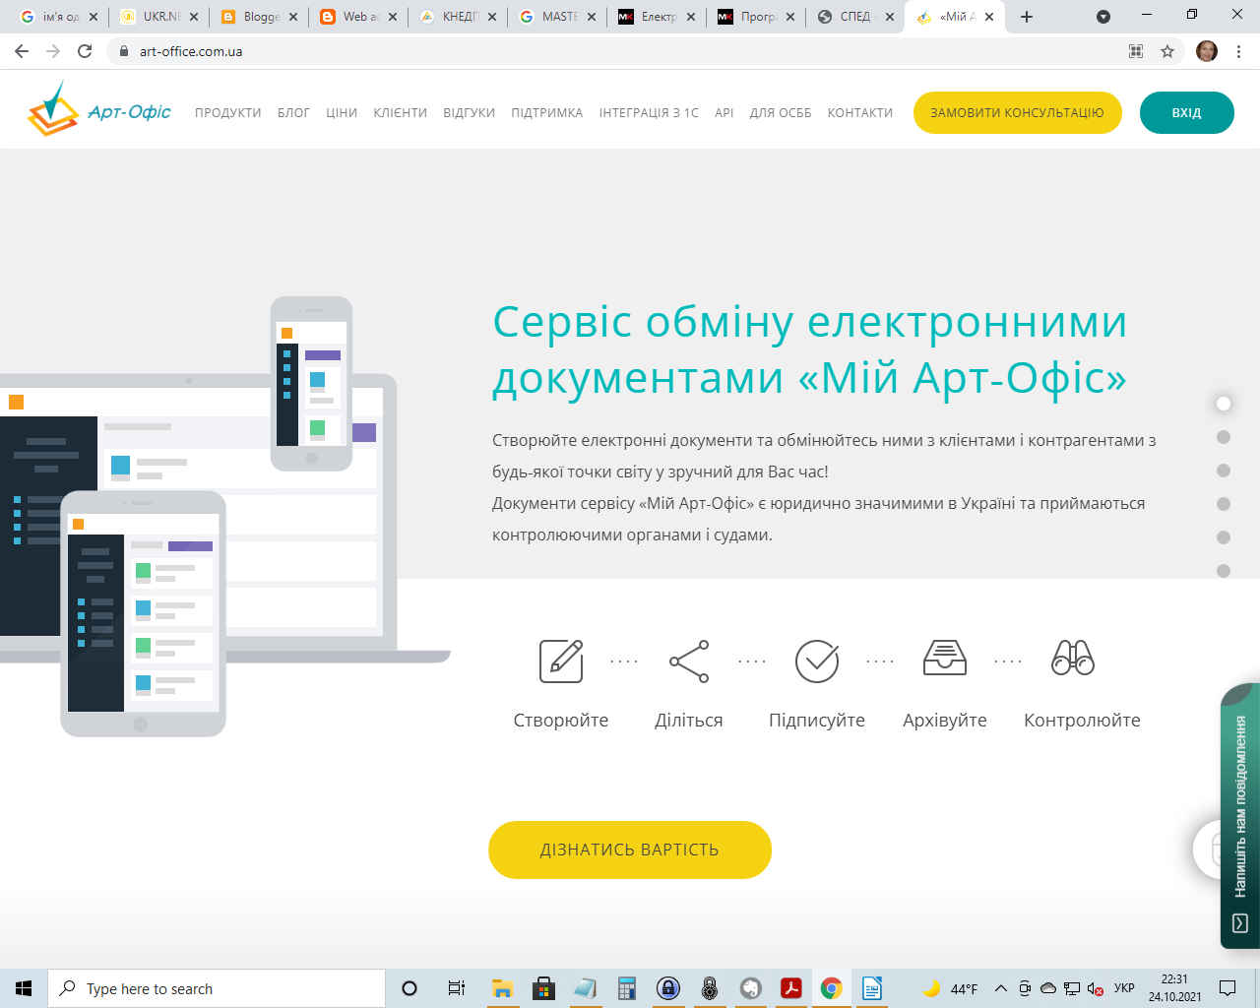Open КЛІЄНТИ menu item
The width and height of the screenshot is (1260, 1008).
pos(401,113)
